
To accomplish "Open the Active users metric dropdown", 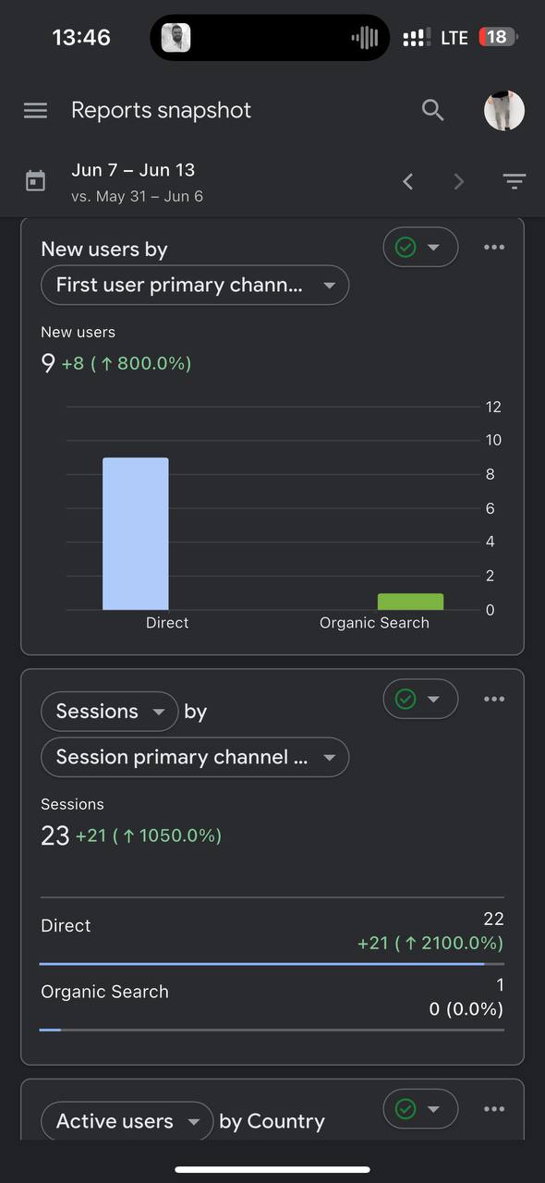I will (127, 1121).
